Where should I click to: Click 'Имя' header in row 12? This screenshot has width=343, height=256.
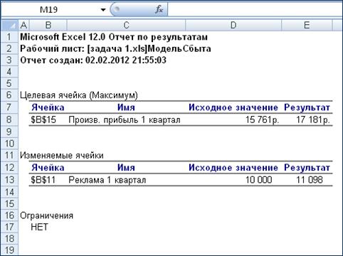pyautogui.click(x=126, y=168)
